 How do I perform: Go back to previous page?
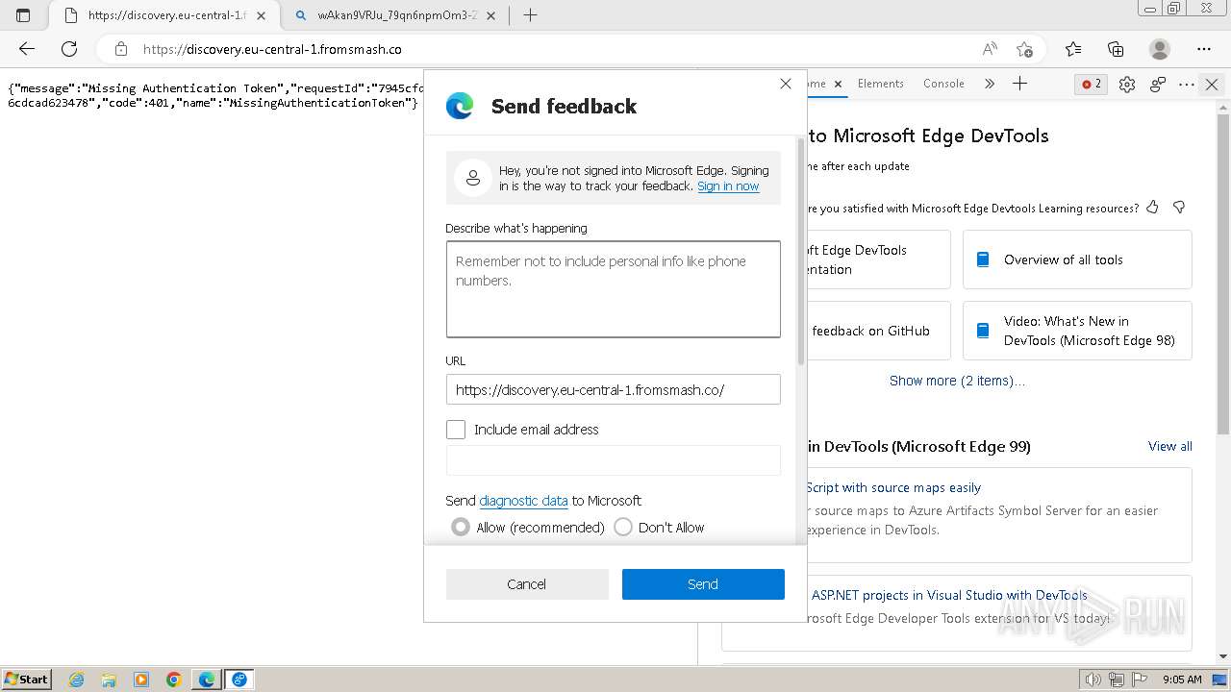click(27, 49)
